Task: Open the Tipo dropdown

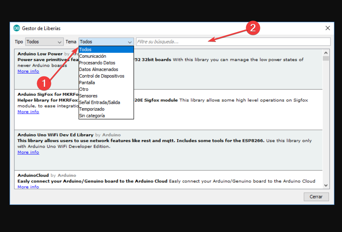Action: click(44, 42)
